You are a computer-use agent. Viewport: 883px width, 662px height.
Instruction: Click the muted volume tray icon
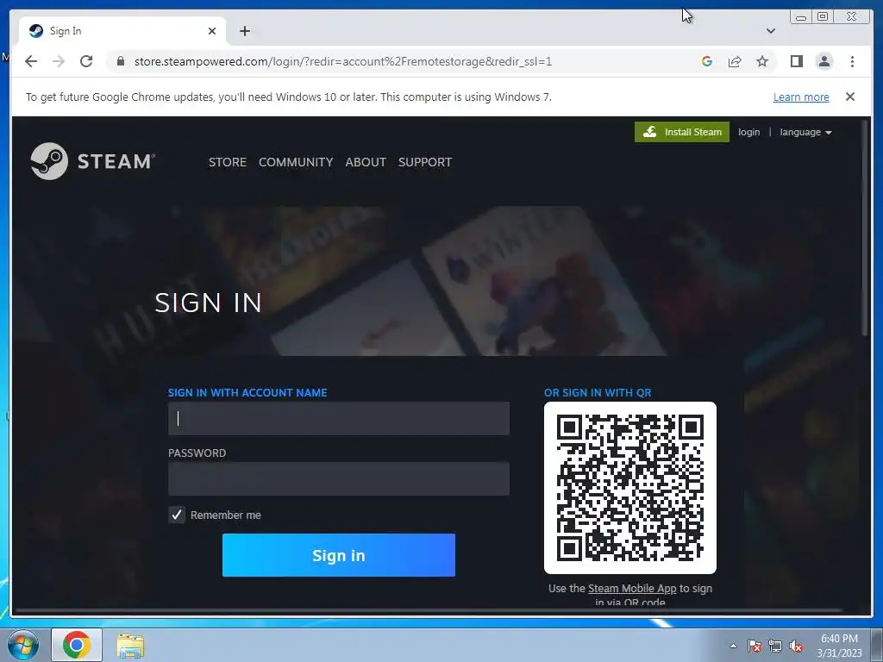[796, 646]
